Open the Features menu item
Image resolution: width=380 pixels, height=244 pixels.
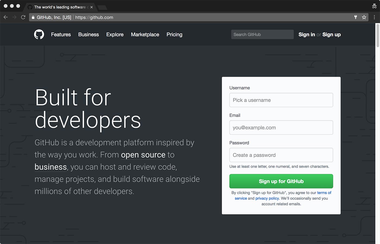point(61,34)
